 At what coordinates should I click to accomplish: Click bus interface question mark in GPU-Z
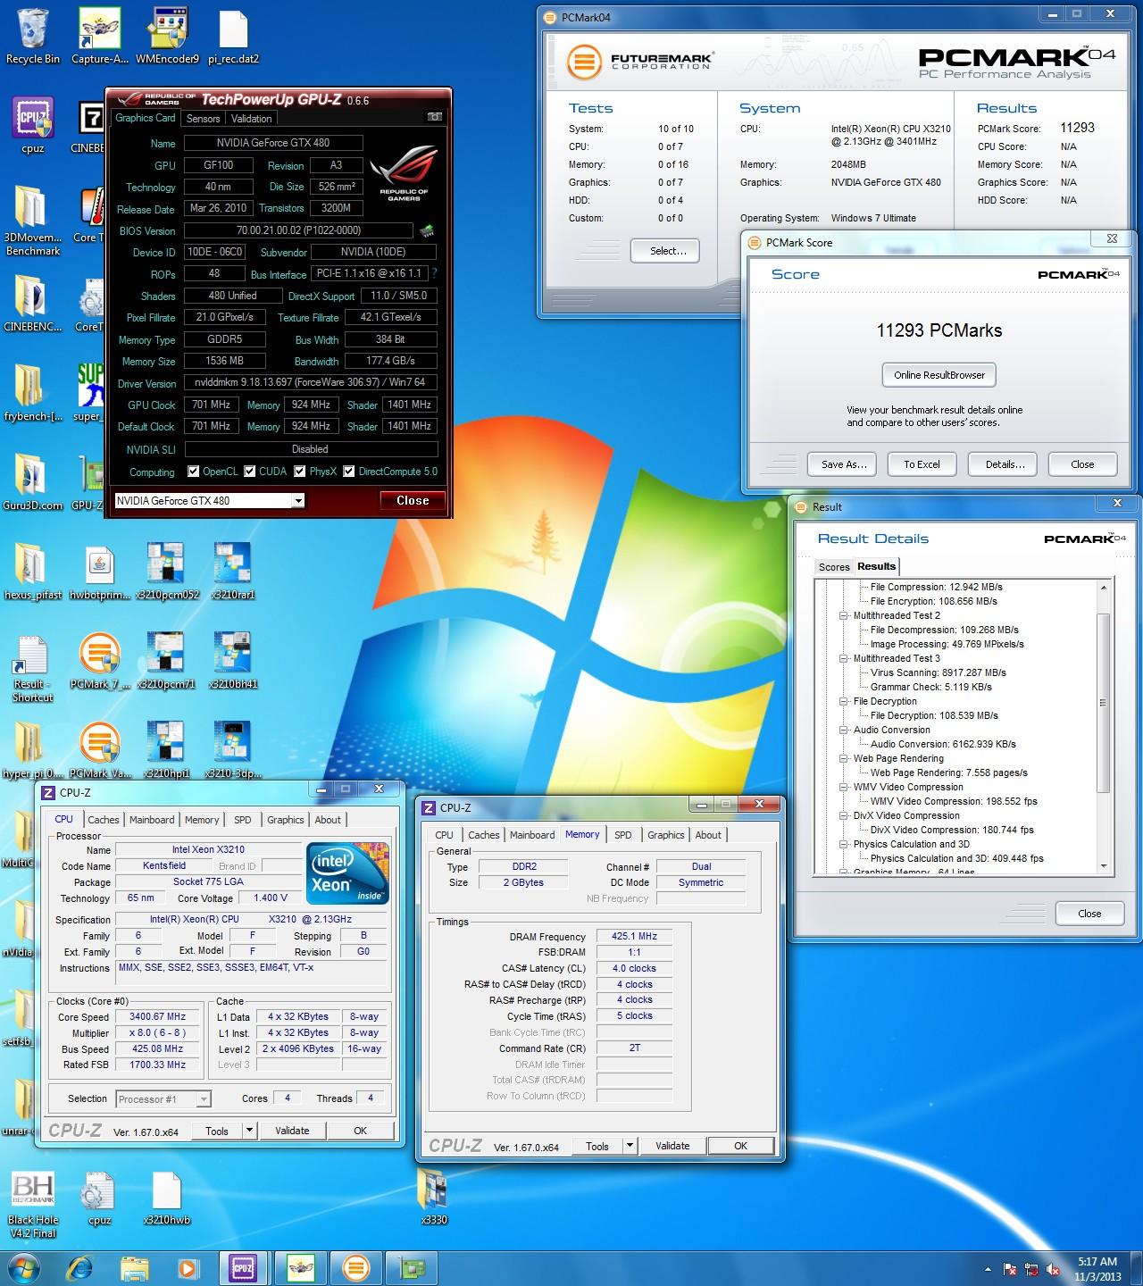[x=435, y=274]
